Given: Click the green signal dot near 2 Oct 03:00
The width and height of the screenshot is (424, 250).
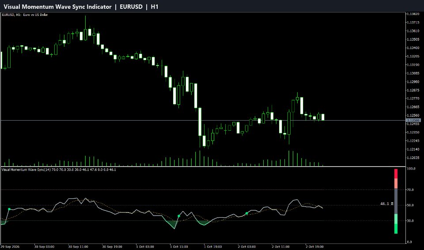Looking at the screenshot, I should [246, 213].
